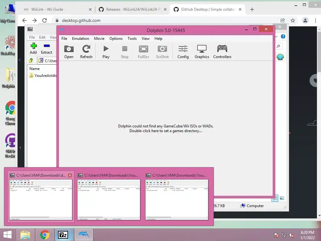Click the Chrome taskbar icon
This screenshot has width=321, height=241.
[45, 235]
